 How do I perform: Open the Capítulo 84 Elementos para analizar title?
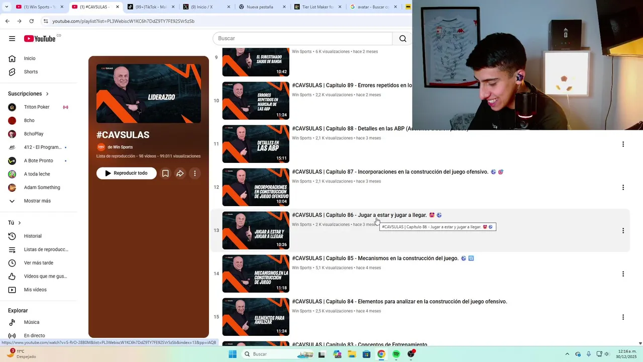(399, 302)
